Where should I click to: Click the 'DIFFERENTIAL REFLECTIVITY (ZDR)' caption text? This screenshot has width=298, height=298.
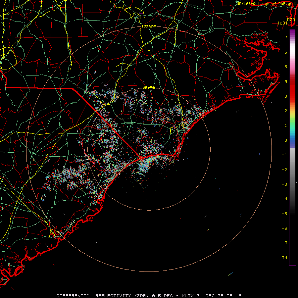103,296
